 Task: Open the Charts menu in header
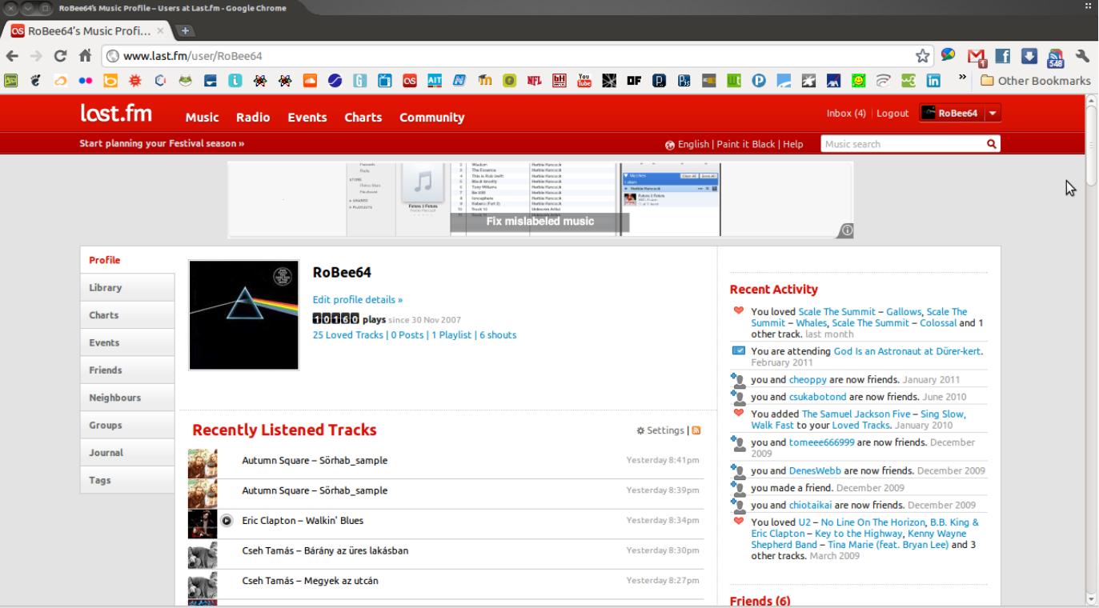tap(363, 117)
